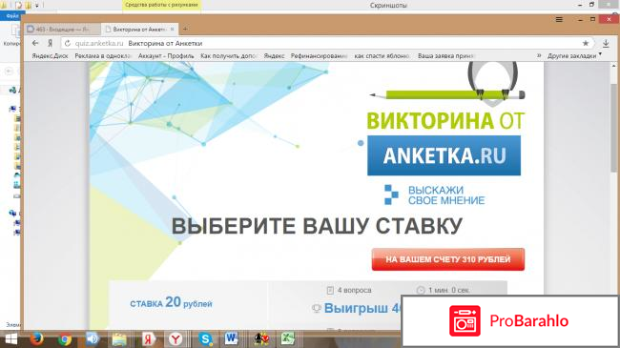Click the Yandex 'Я' home icon
Viewport: 620px width, 348px height.
click(x=50, y=43)
